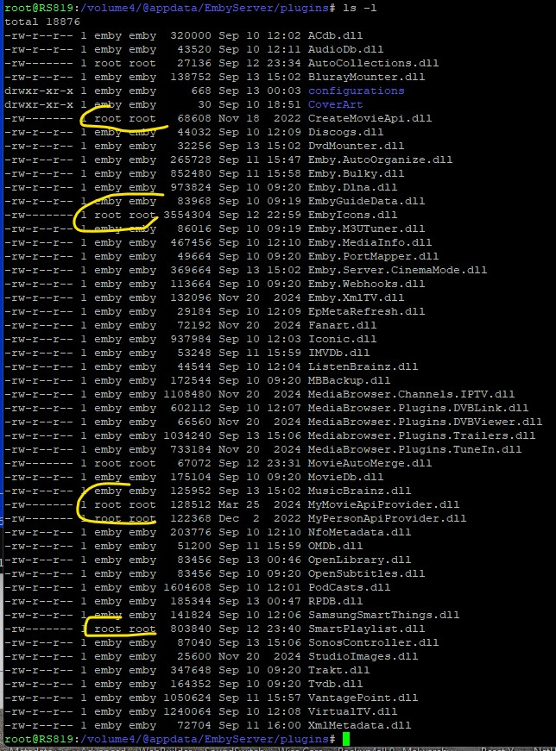Viewport: 556px width, 751px height.
Task: Select the Trakt.dll entry
Action: [338, 670]
